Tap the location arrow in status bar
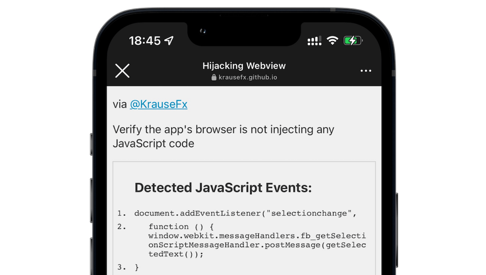 169,41
